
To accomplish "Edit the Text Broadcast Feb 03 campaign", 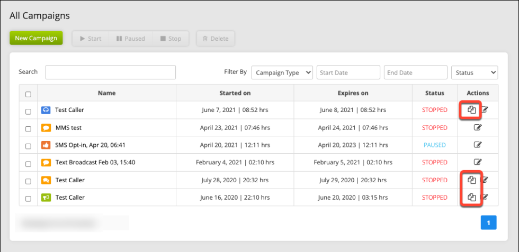I will tap(478, 162).
